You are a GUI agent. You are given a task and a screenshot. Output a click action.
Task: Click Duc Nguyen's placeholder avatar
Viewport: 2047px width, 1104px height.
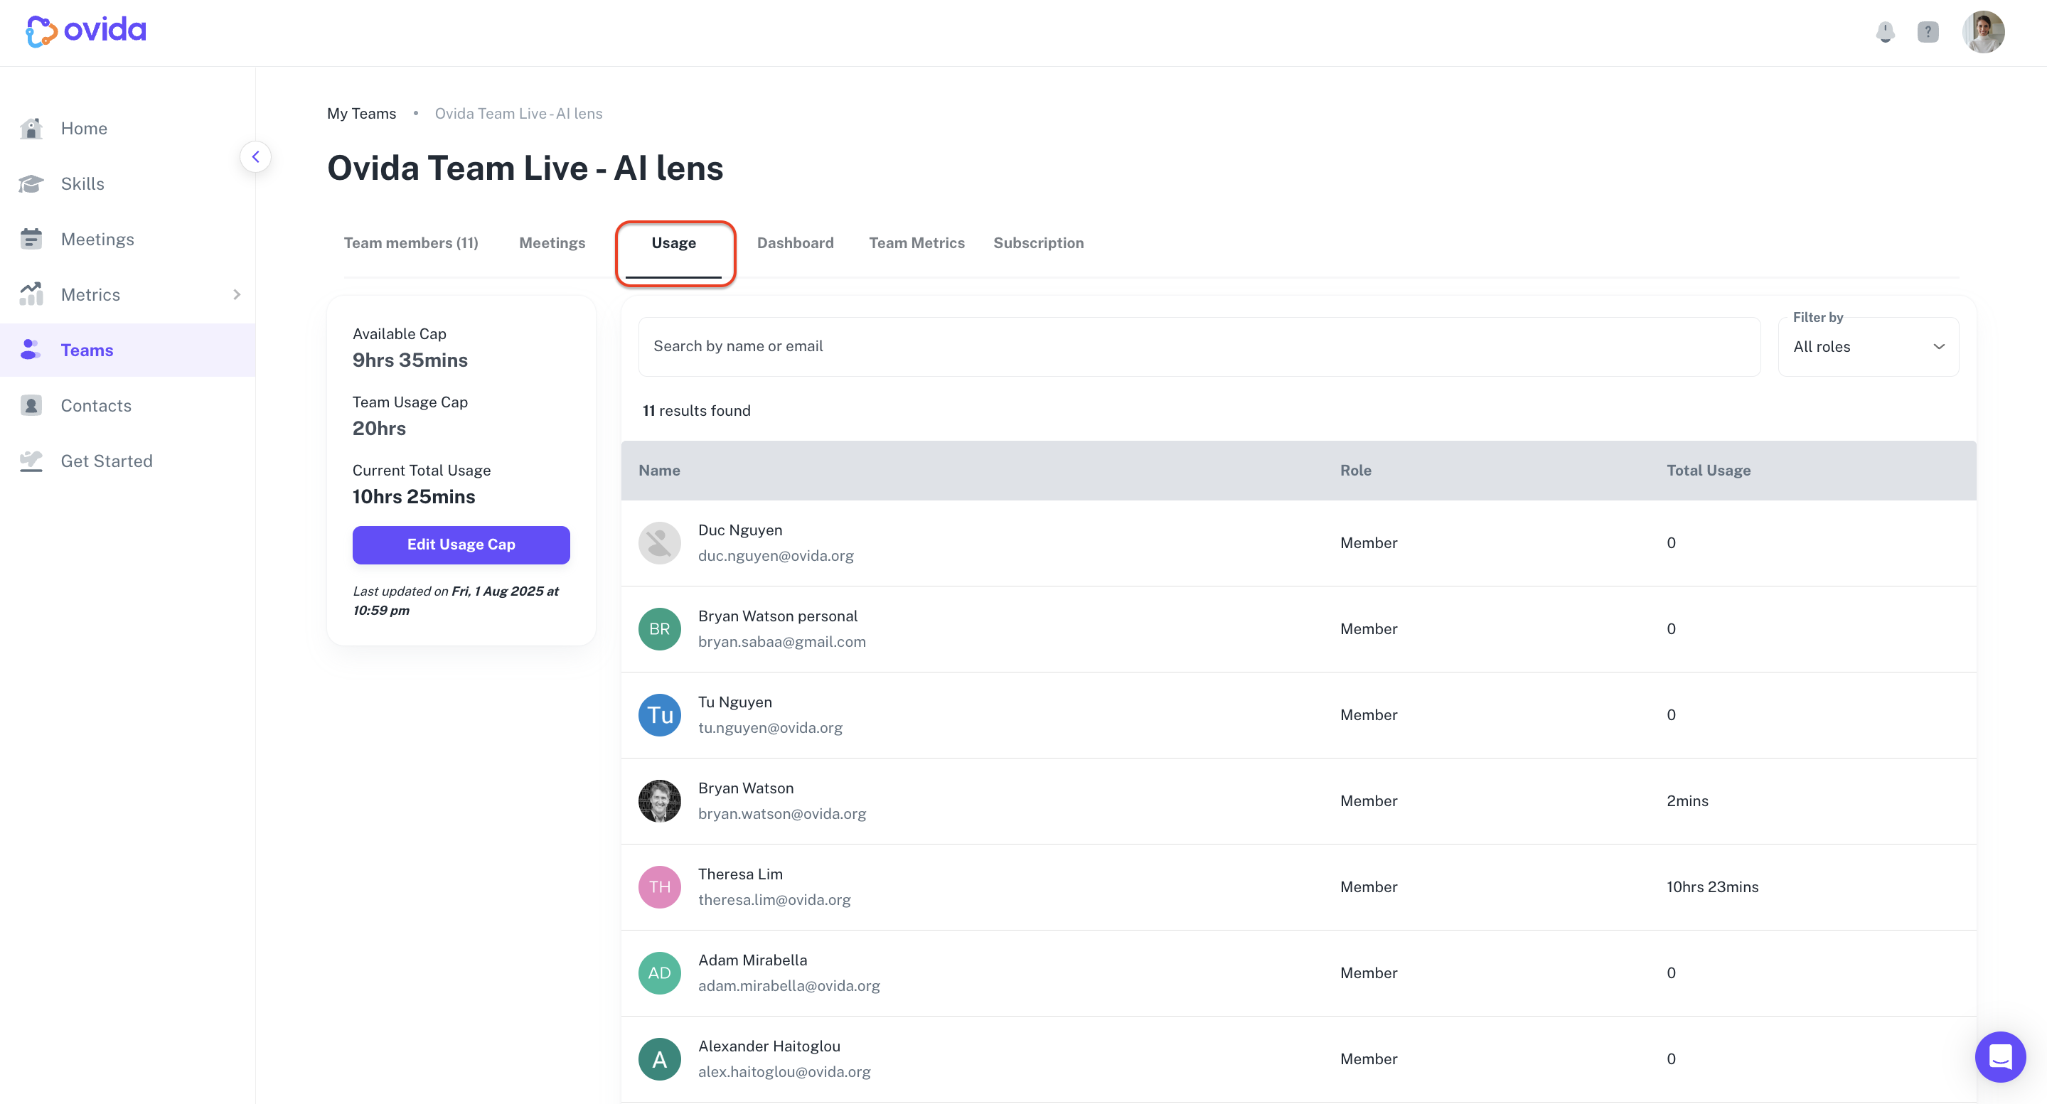click(660, 543)
